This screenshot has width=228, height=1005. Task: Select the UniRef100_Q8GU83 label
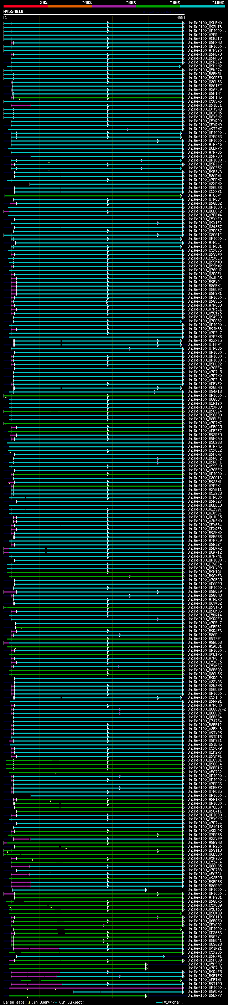coord(204,82)
